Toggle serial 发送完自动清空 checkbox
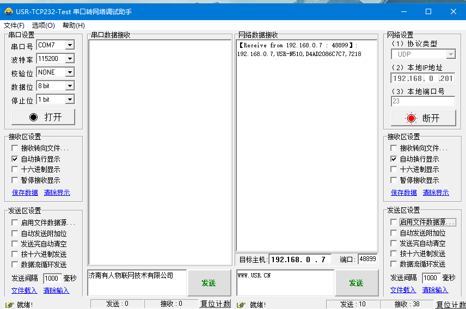 tap(15, 244)
